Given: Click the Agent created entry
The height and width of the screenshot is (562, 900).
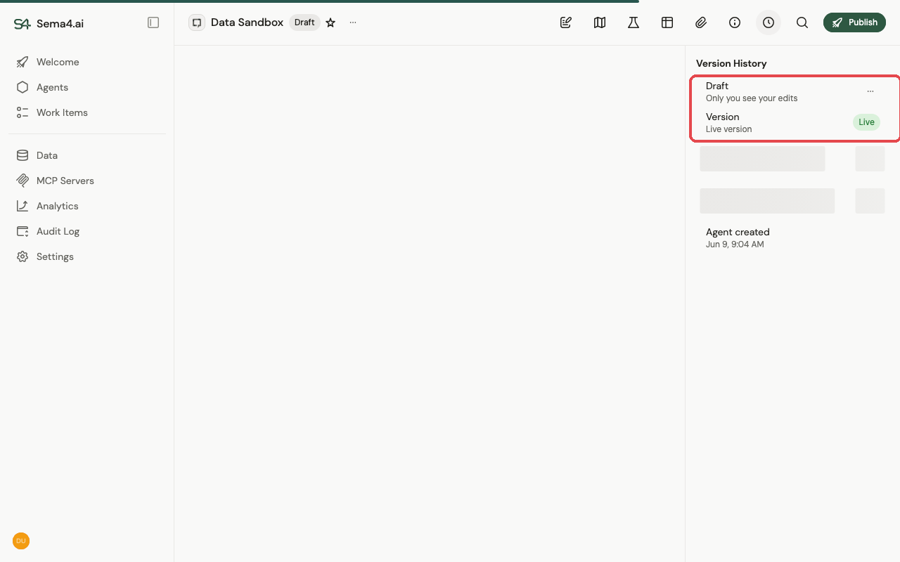Looking at the screenshot, I should coord(795,237).
